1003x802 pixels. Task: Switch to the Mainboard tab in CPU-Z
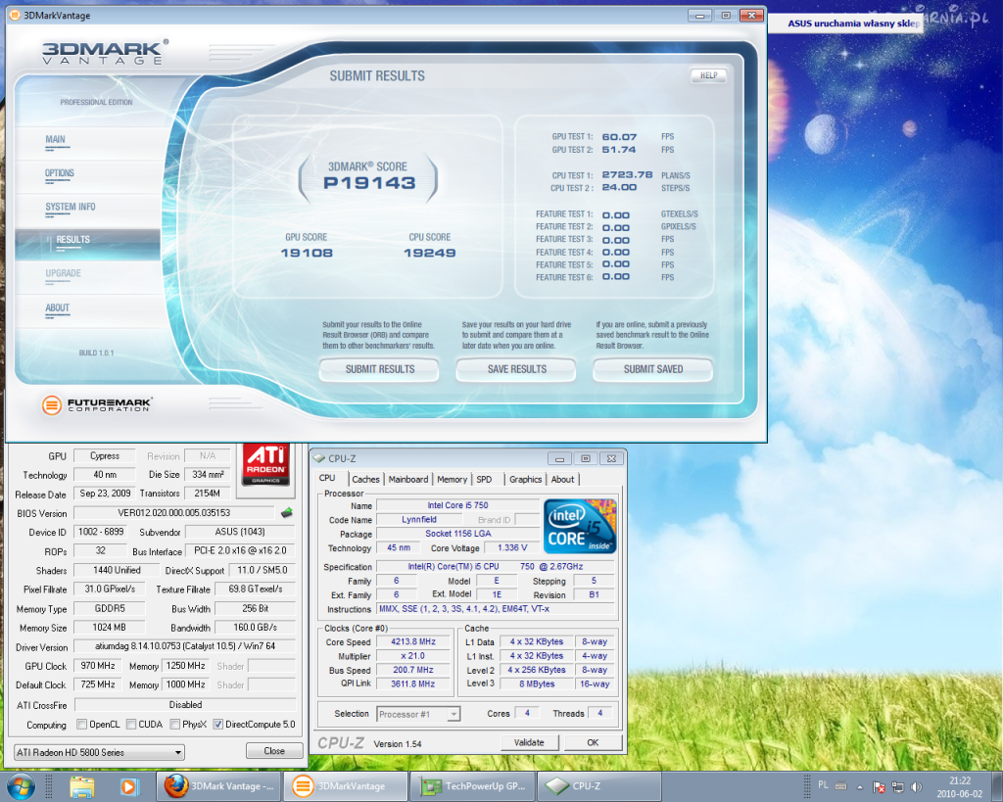click(x=407, y=479)
